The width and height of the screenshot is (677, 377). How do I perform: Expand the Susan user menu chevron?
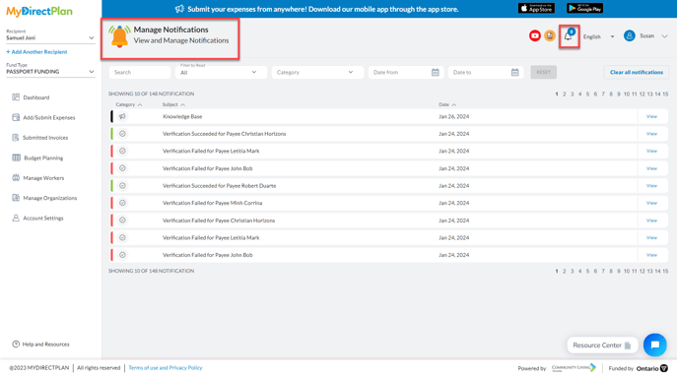click(x=664, y=36)
